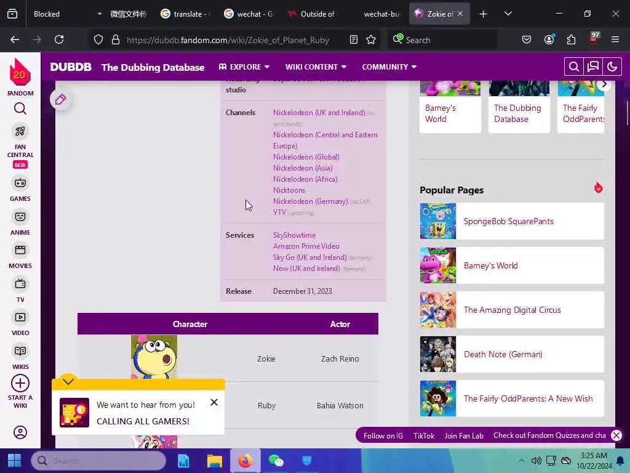Click the browser back arrow
Image resolution: width=630 pixels, height=473 pixels.
(15, 39)
